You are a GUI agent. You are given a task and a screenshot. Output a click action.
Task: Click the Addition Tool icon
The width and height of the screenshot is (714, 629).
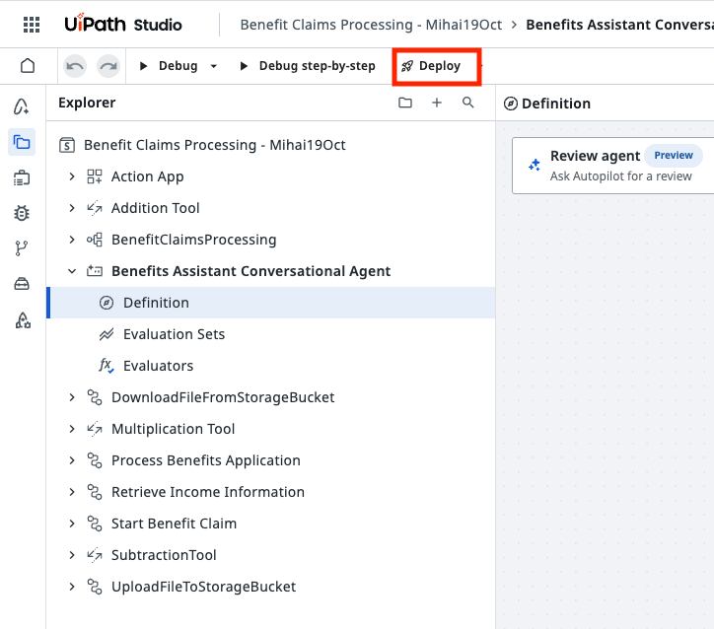(95, 208)
